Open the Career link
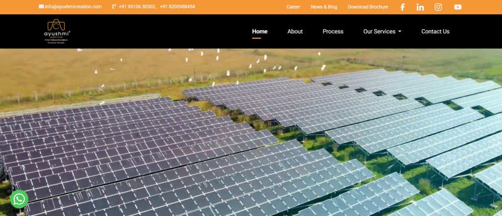This screenshot has height=216, width=502. click(293, 7)
